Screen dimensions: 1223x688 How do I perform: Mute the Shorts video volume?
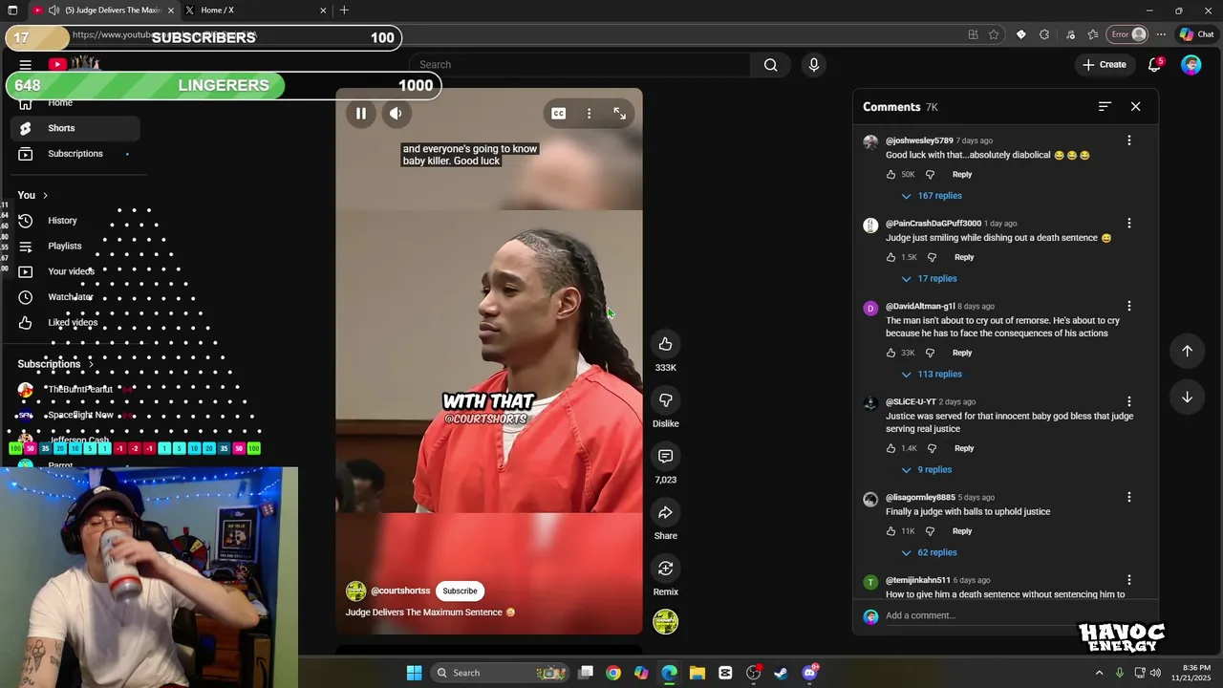(396, 114)
